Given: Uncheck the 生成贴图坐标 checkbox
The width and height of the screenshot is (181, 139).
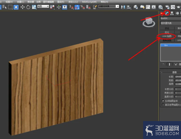Looking at the screenshot, I should pyautogui.click(x=163, y=101).
